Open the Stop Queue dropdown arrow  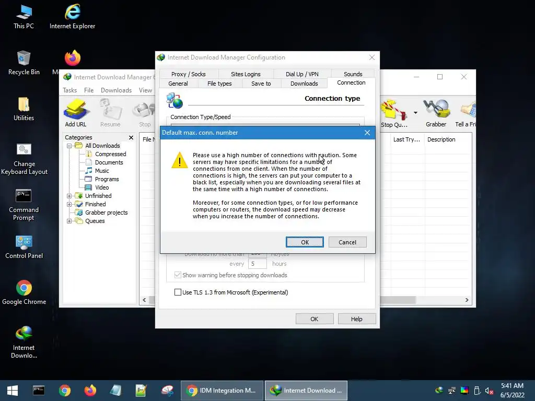point(415,113)
